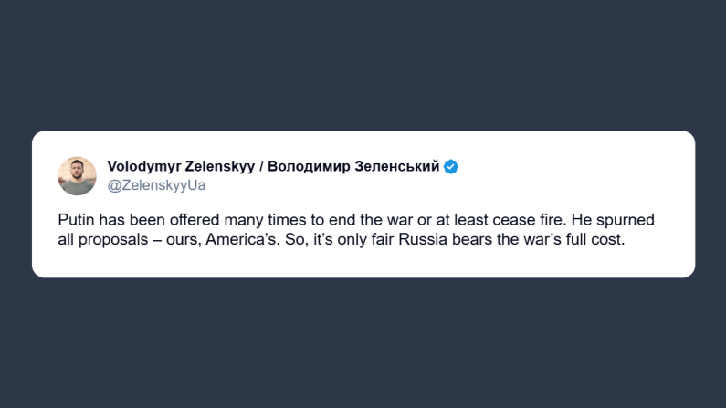
Task: Click the slash between the two names
Action: (x=261, y=166)
